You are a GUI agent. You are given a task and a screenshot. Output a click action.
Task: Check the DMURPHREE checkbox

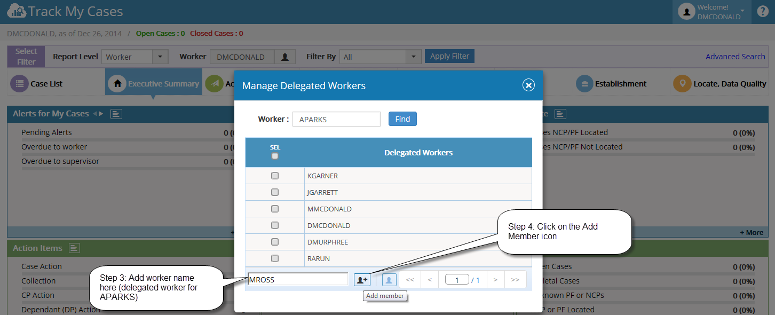click(275, 242)
